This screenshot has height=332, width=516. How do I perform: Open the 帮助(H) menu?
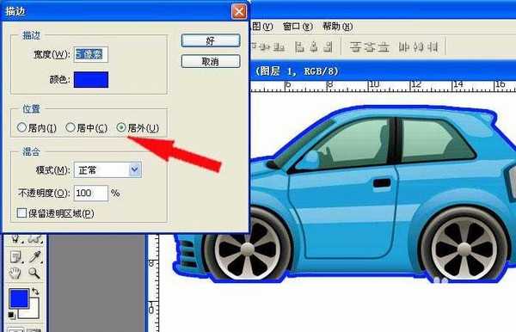(x=338, y=27)
